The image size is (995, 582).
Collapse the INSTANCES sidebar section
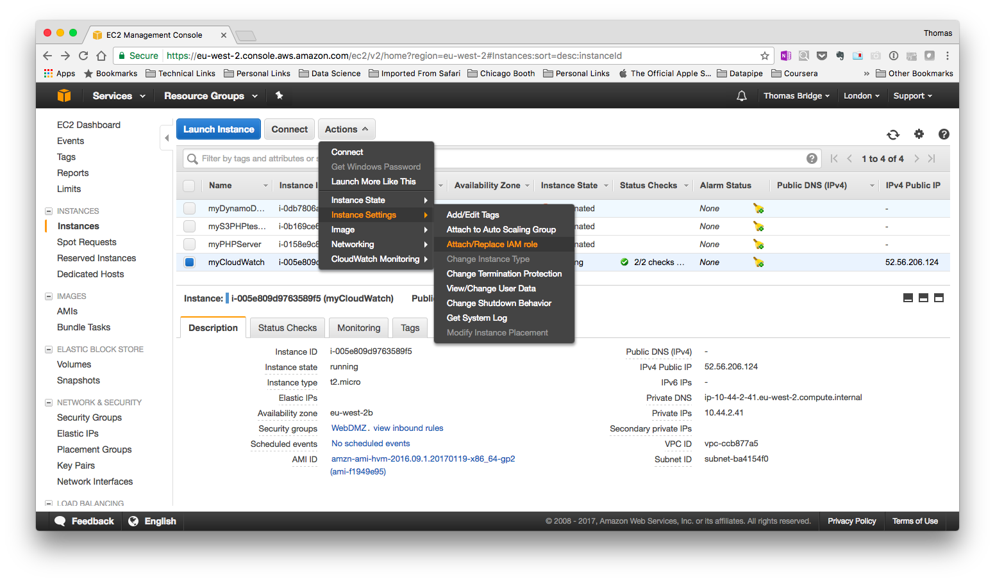[x=49, y=211]
